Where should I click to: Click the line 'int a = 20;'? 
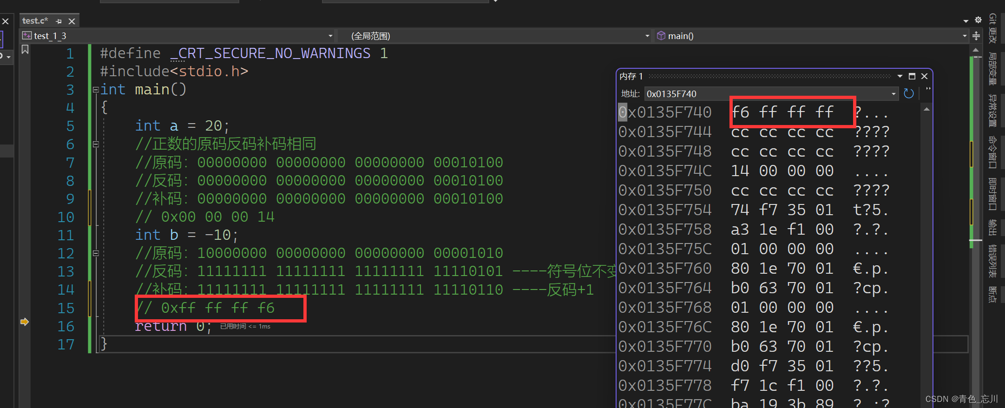point(182,126)
